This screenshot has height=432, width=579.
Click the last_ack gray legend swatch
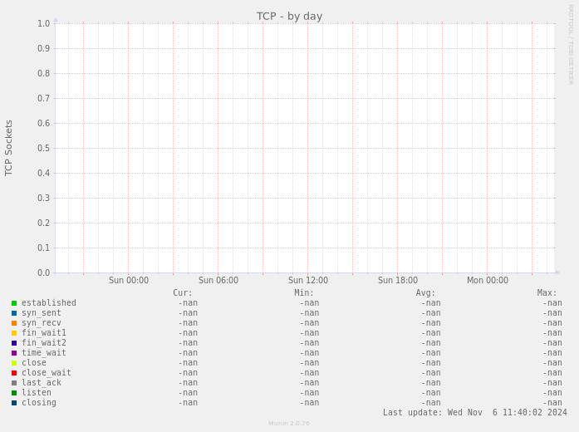coord(14,383)
